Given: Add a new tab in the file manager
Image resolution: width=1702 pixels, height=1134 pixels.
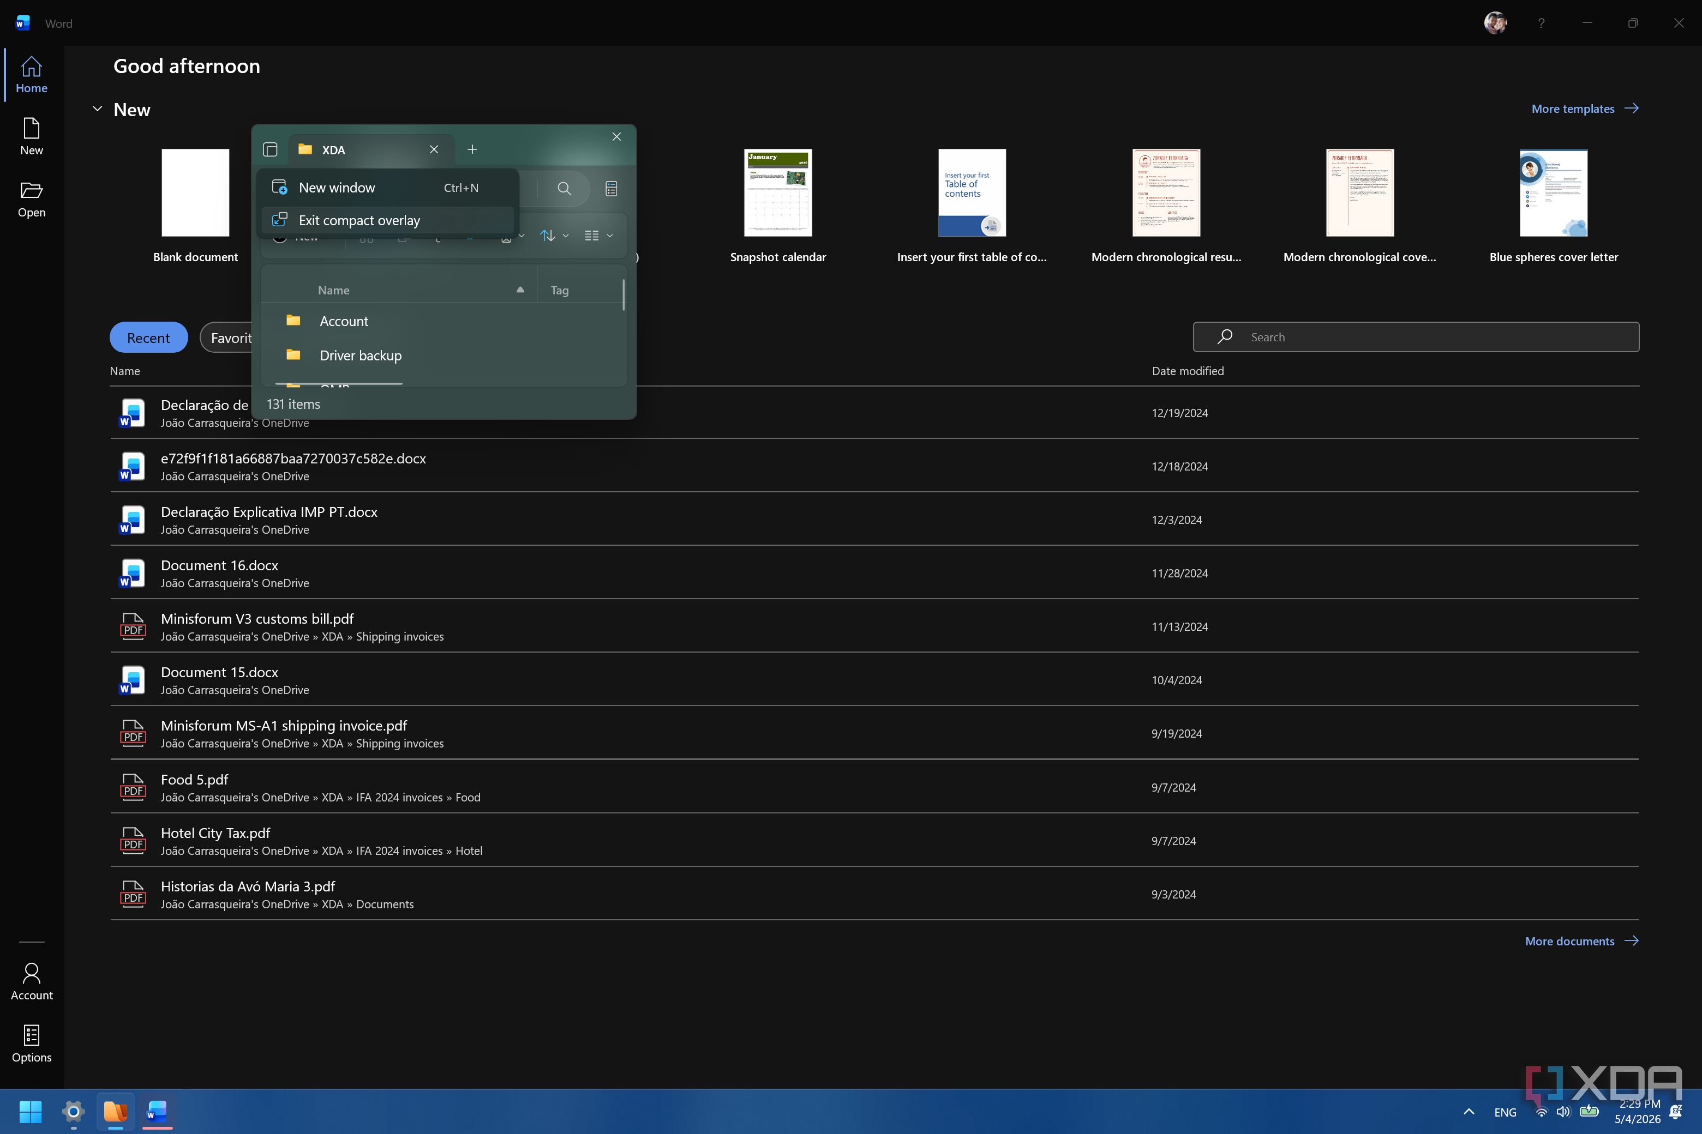Looking at the screenshot, I should 472,150.
